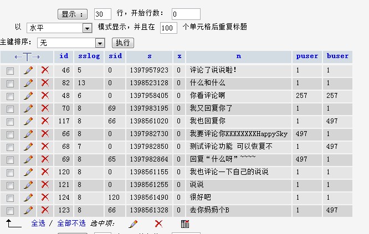Viewport: 369px width, 234px height.
Task: Edit row with id 70
Action: (x=28, y=108)
